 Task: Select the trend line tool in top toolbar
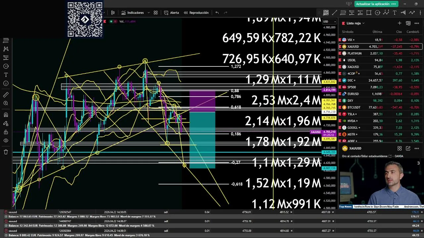335,13
